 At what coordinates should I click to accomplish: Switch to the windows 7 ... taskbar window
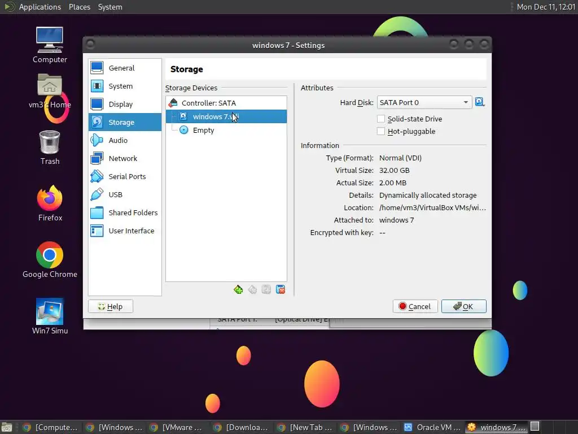[x=497, y=427]
